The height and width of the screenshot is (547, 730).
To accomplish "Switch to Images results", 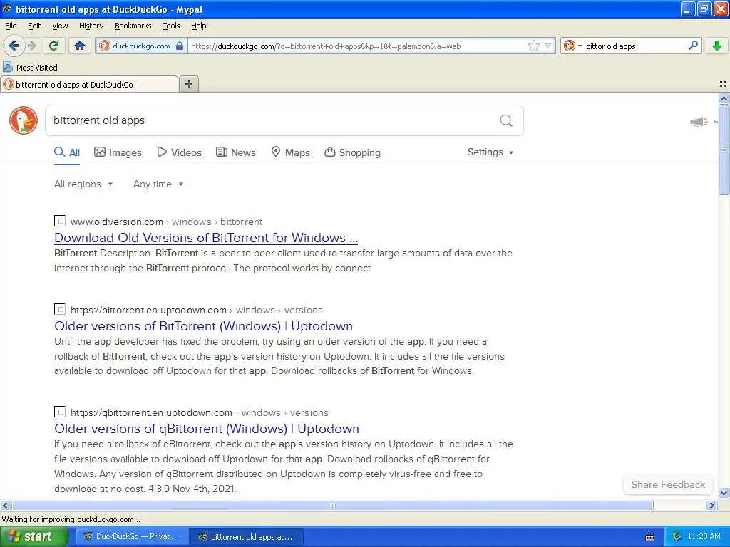I will point(118,152).
